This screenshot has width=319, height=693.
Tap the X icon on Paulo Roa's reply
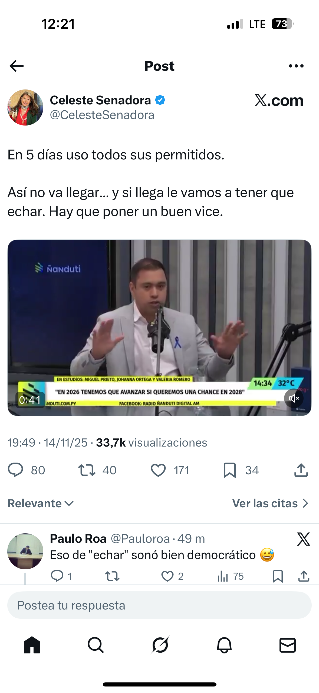pos(303,539)
